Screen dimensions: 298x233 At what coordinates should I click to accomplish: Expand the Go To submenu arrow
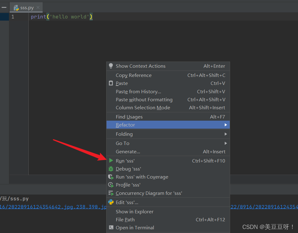pyautogui.click(x=226, y=143)
